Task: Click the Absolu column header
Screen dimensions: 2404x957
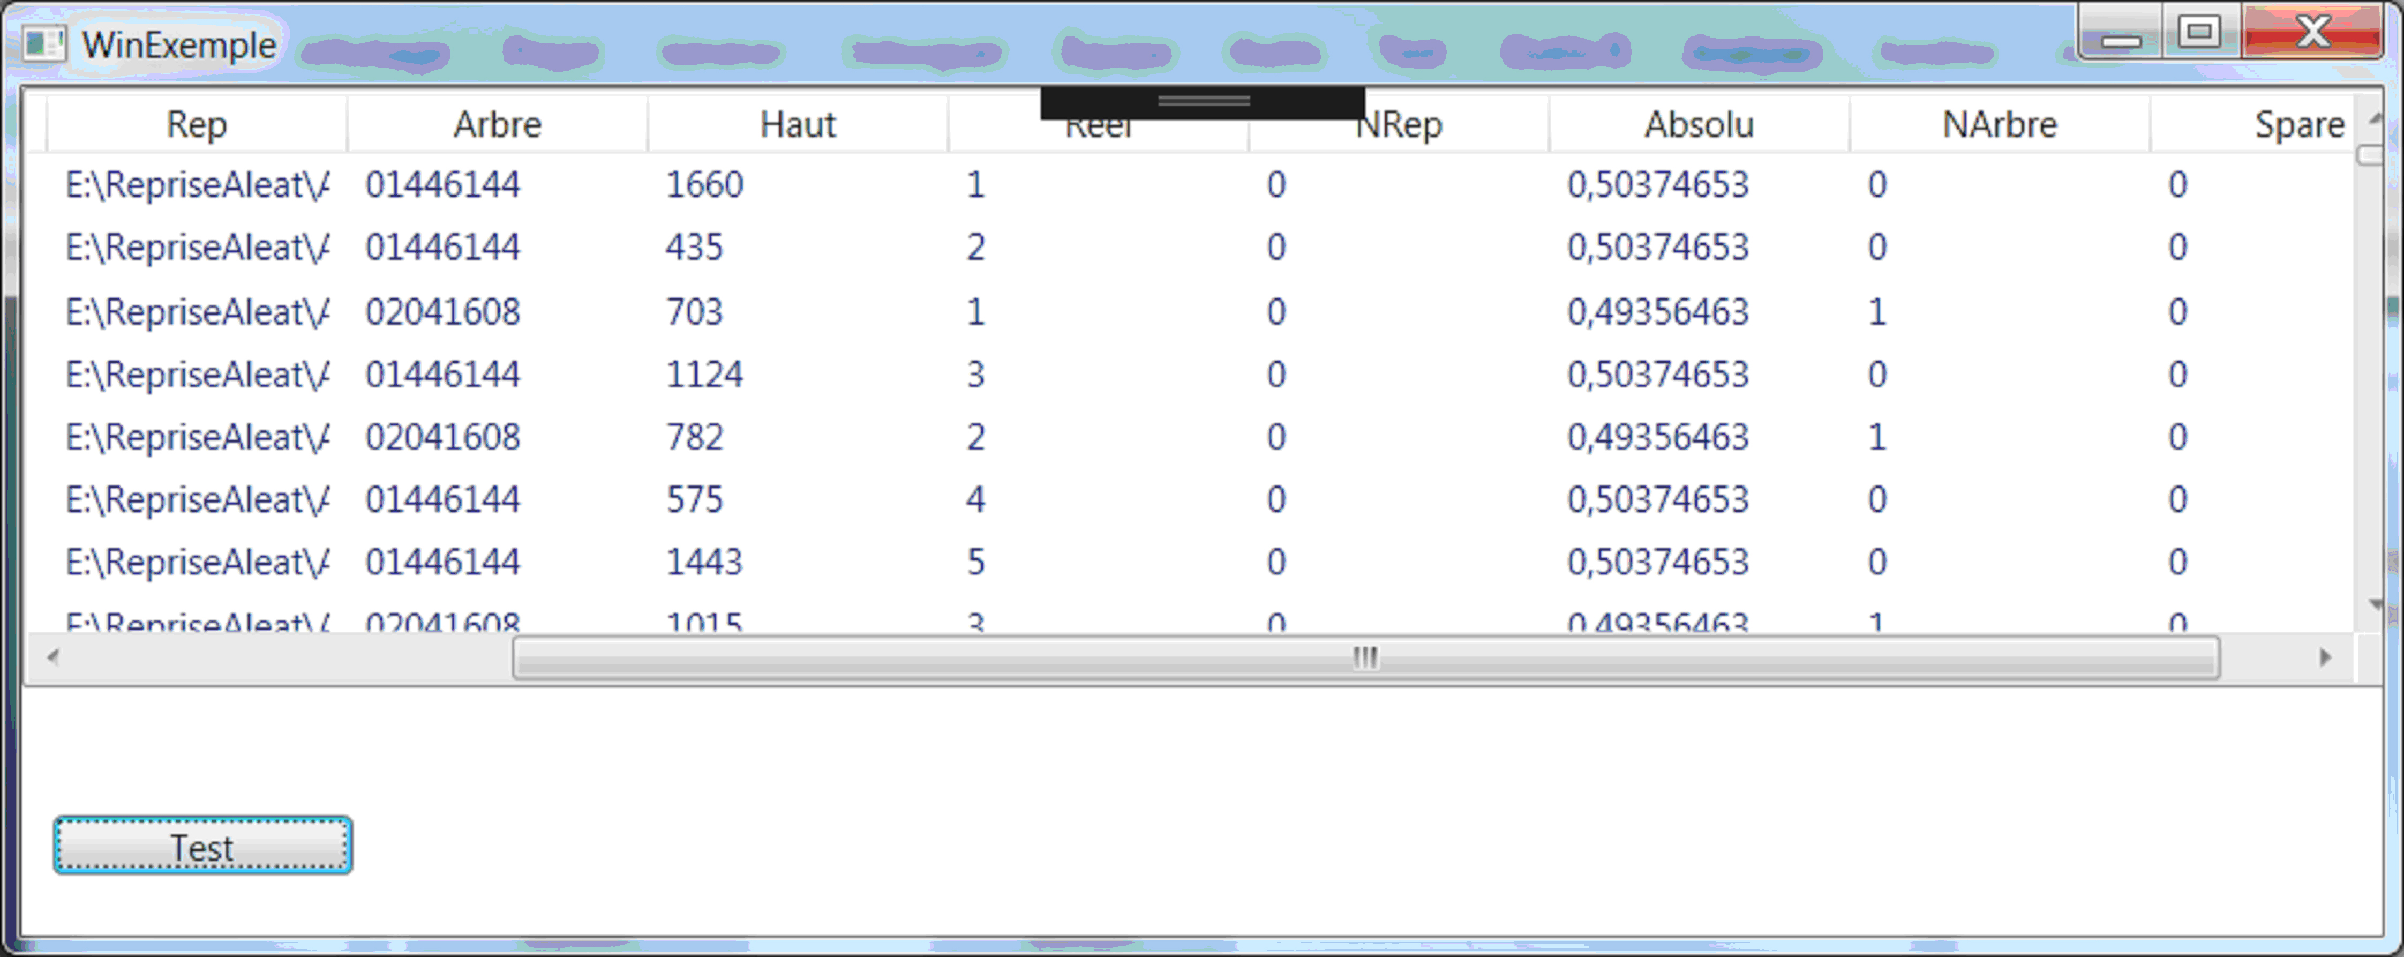Action: 1699,124
